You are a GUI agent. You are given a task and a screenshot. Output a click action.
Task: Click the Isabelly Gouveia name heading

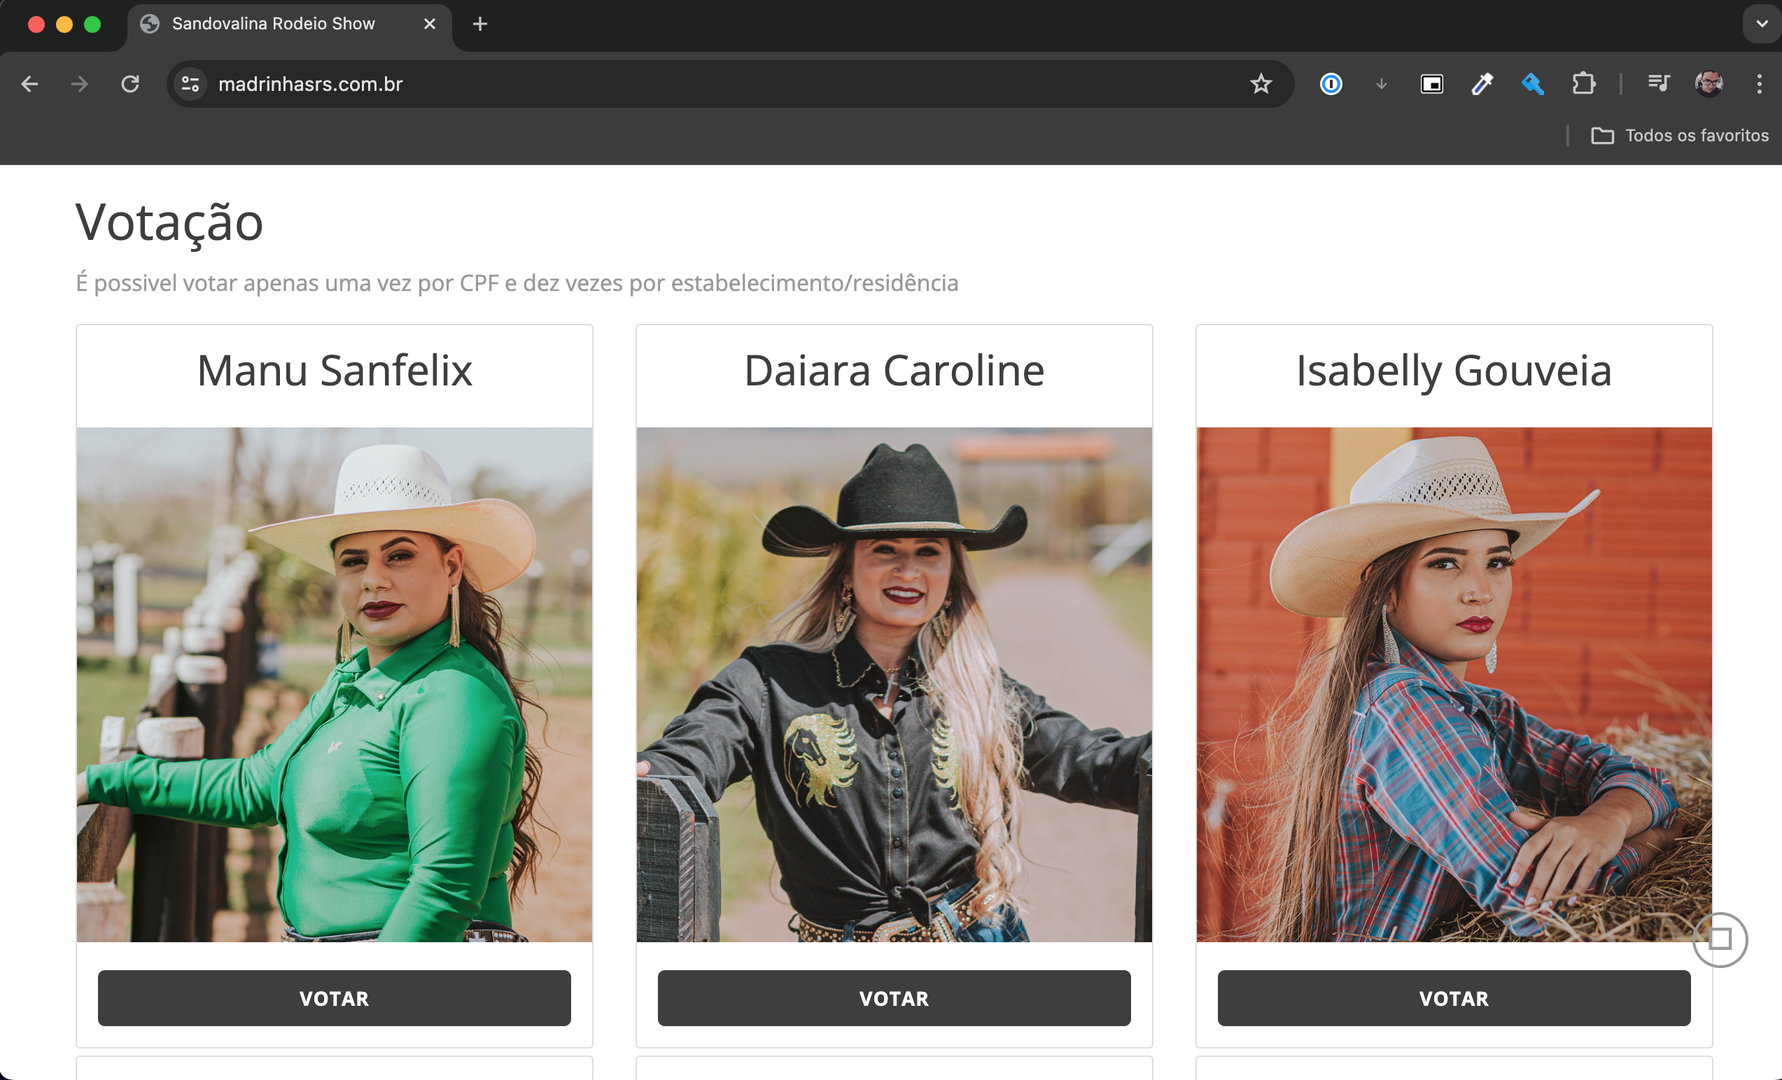click(1454, 371)
